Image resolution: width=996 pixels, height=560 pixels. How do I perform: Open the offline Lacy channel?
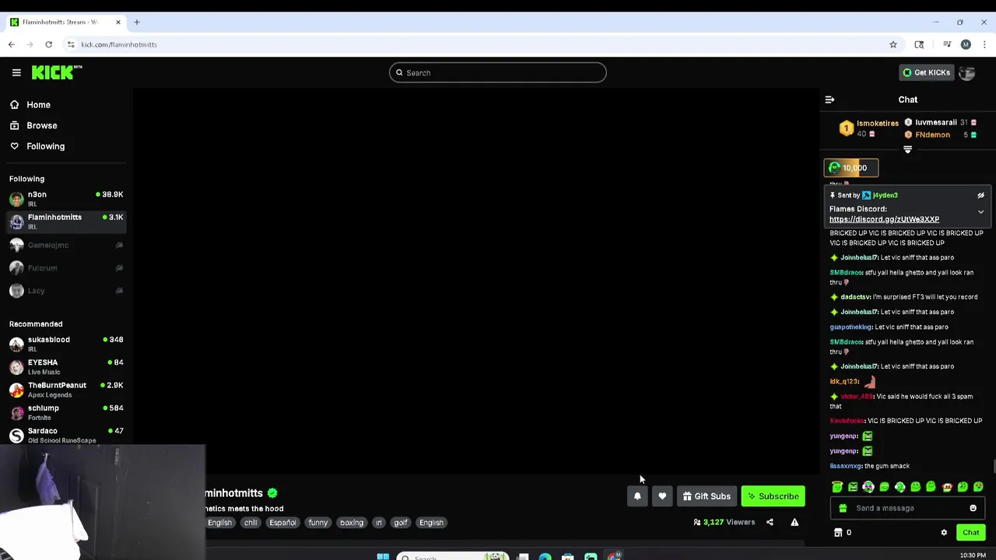pos(67,290)
